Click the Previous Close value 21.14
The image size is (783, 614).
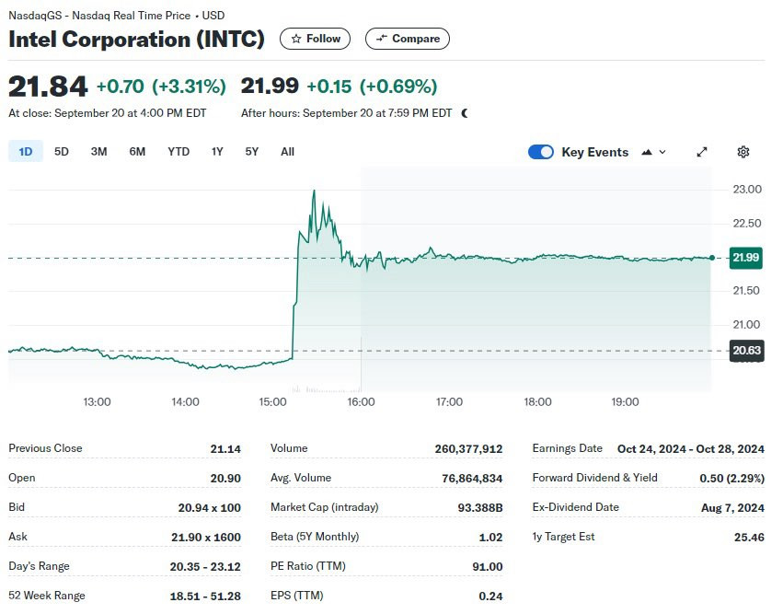pos(225,448)
